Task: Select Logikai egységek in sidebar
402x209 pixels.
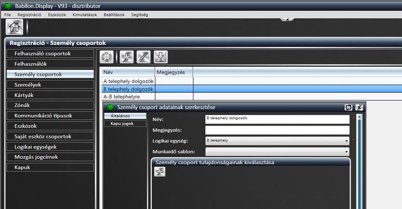Action: (x=50, y=147)
